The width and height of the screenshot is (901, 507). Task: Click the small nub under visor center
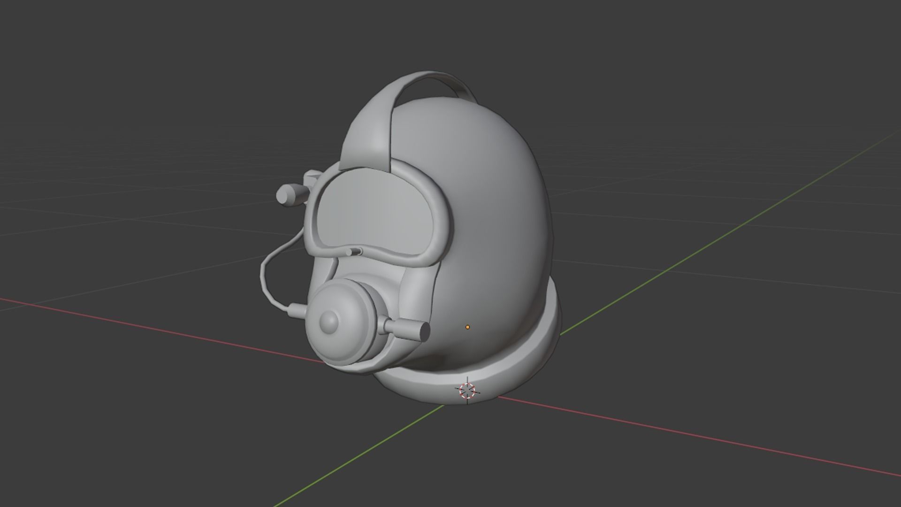point(354,252)
